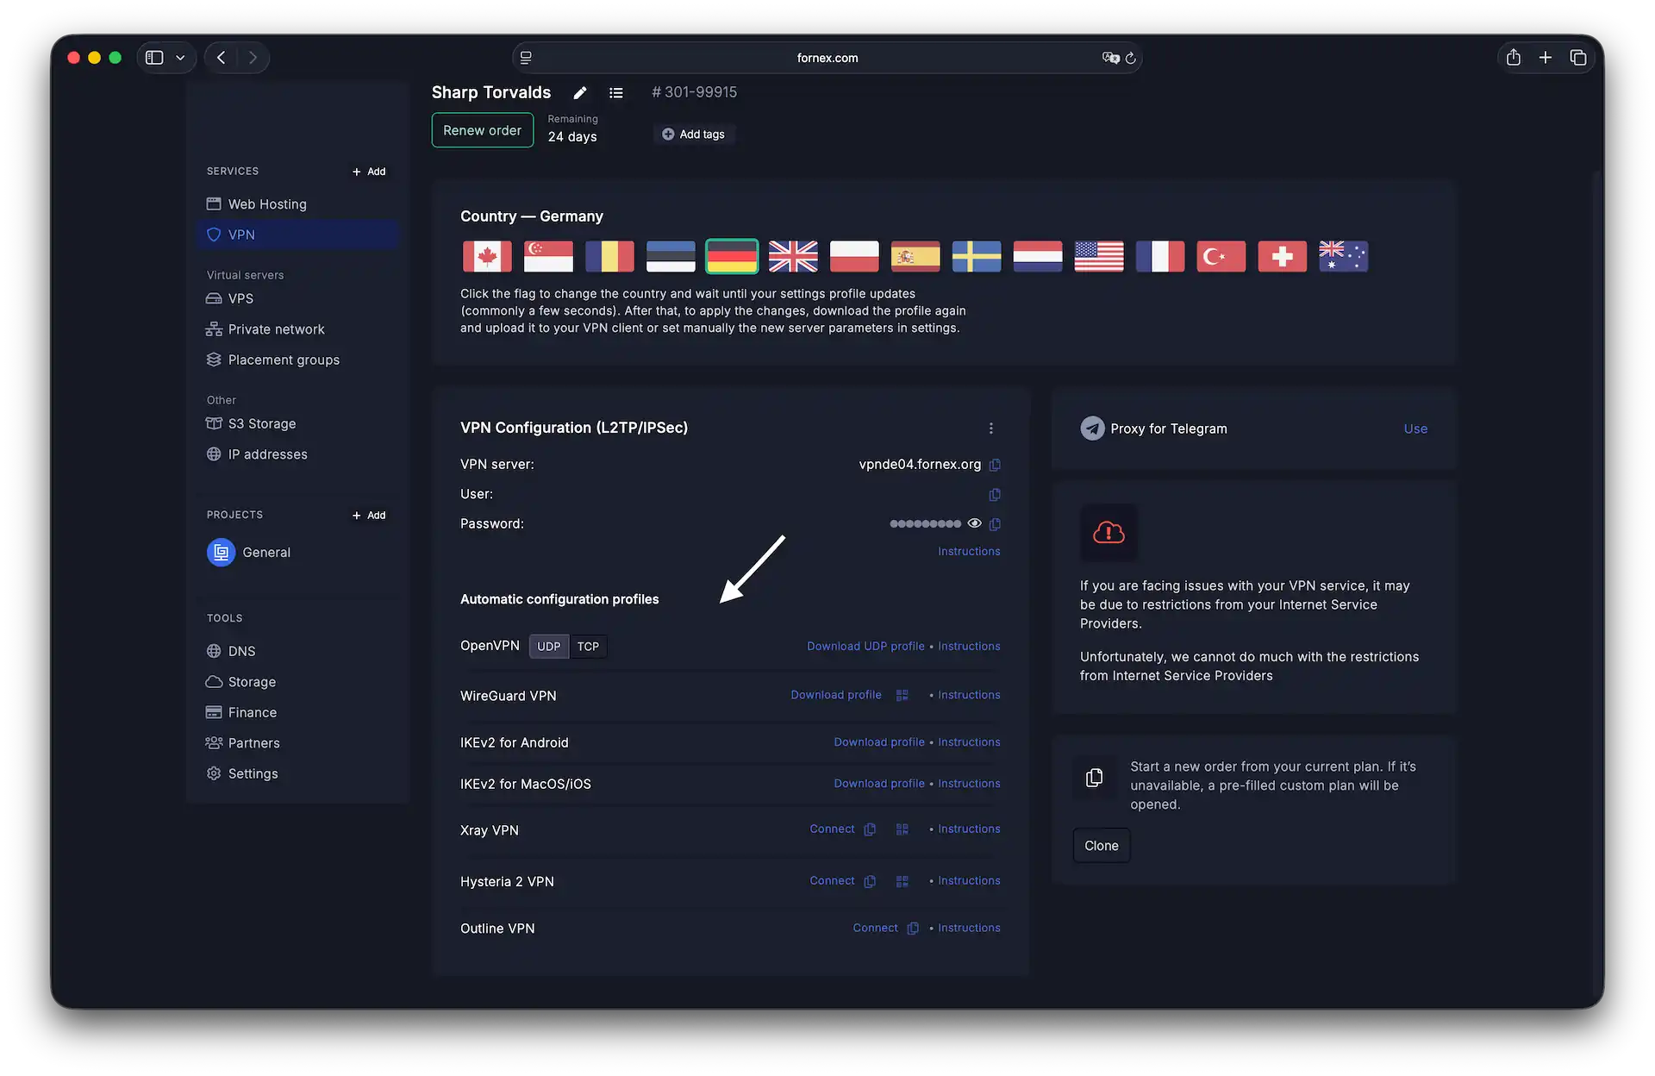Choose the Netherlands flag
The width and height of the screenshot is (1655, 1076).
(x=1038, y=256)
